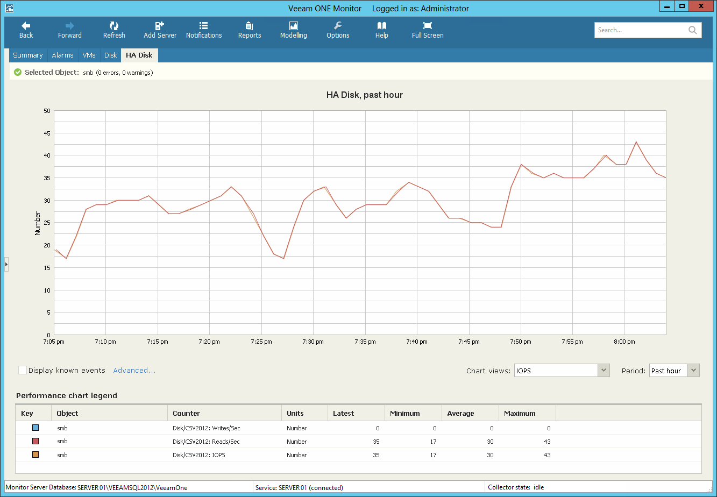Image resolution: width=717 pixels, height=497 pixels.
Task: Open the Chart views IOPS dropdown
Action: click(x=562, y=371)
